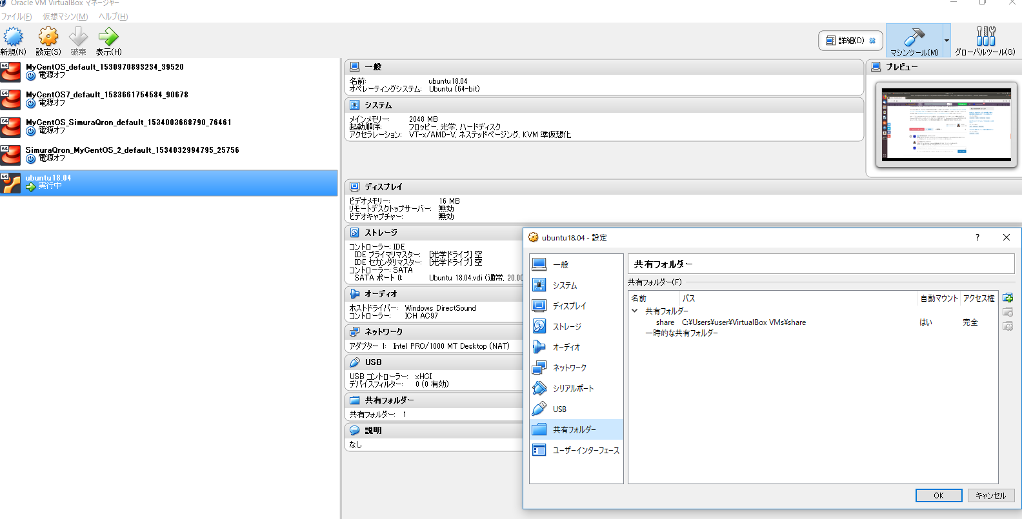The height and width of the screenshot is (519, 1022).
Task: Click the USB section header icon in details
Action: [355, 362]
